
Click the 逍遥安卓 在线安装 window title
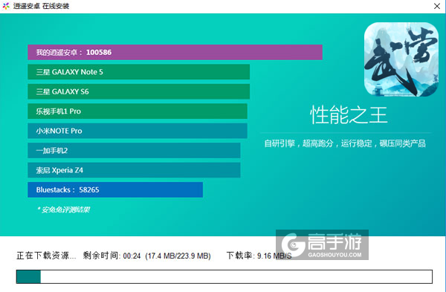tap(41, 6)
